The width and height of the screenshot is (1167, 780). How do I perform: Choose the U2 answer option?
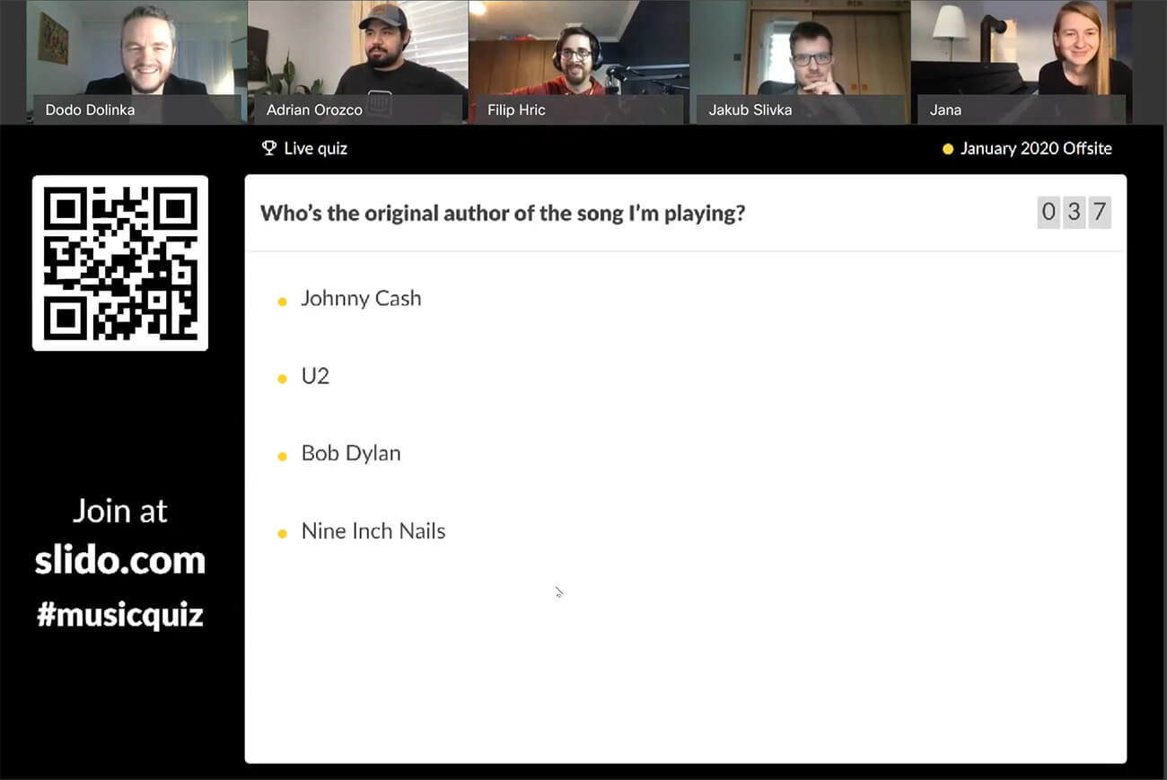click(315, 375)
